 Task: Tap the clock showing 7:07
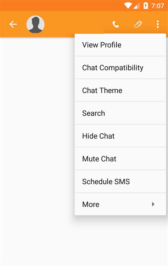pos(157,6)
